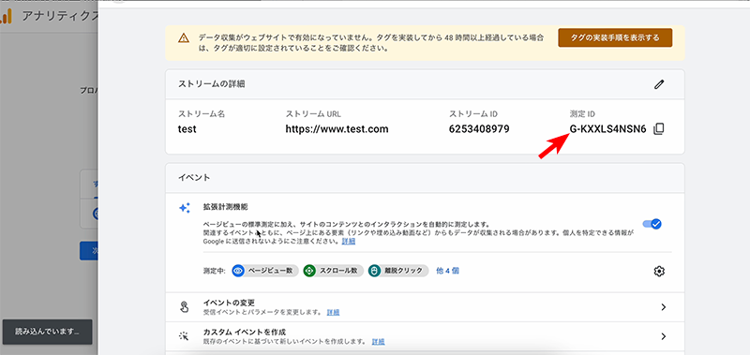Click the stream URL https://www.test.com
The width and height of the screenshot is (750, 355).
pos(337,129)
